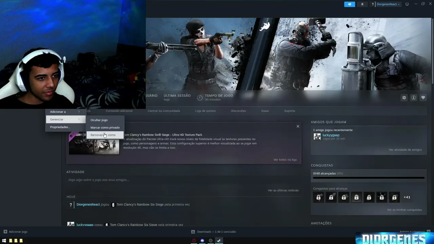
Task: Open the Conteúdo adicional tab
Action: click(x=119, y=111)
